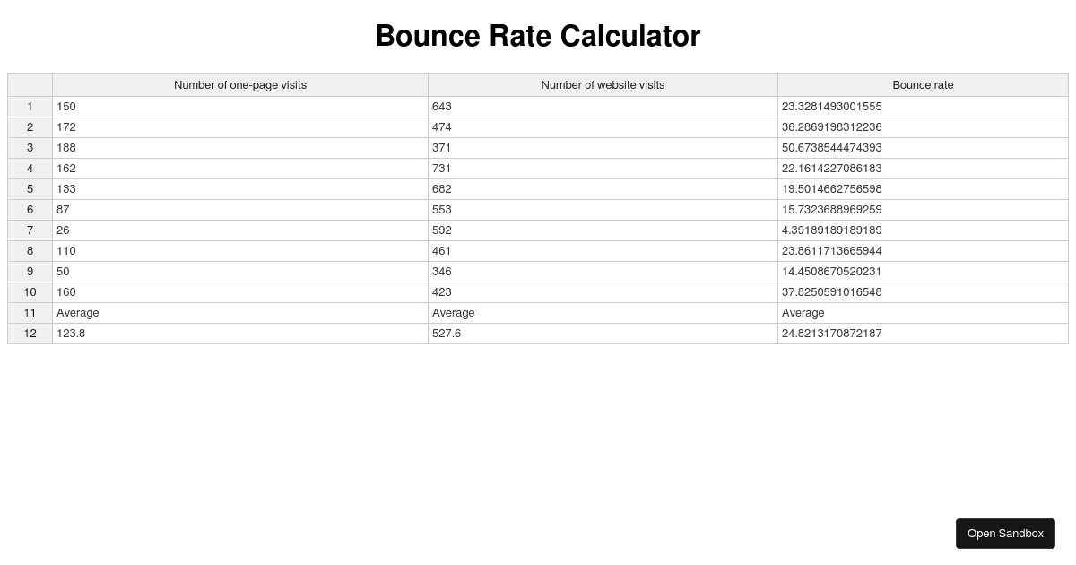
Task: Select row number 10 in the table
Action: 30,291
